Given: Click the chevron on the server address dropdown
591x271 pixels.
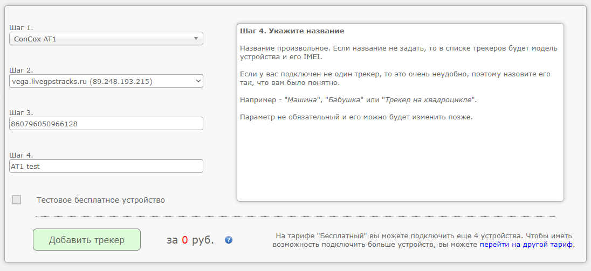Looking at the screenshot, I should point(198,81).
